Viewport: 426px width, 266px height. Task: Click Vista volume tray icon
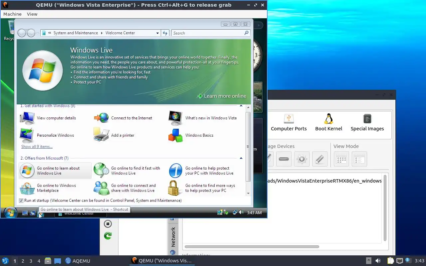pos(241,212)
